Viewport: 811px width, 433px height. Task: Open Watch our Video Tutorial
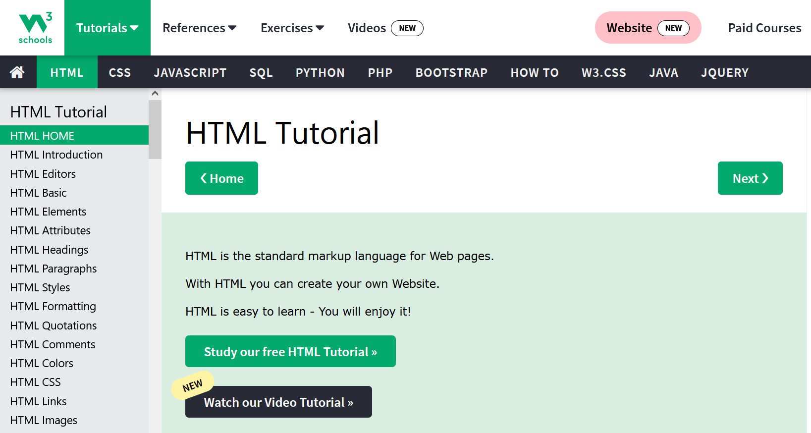[278, 402]
